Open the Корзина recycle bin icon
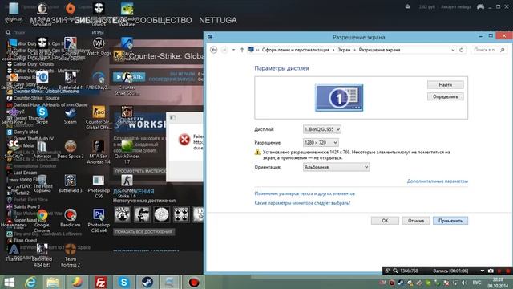 (42, 184)
